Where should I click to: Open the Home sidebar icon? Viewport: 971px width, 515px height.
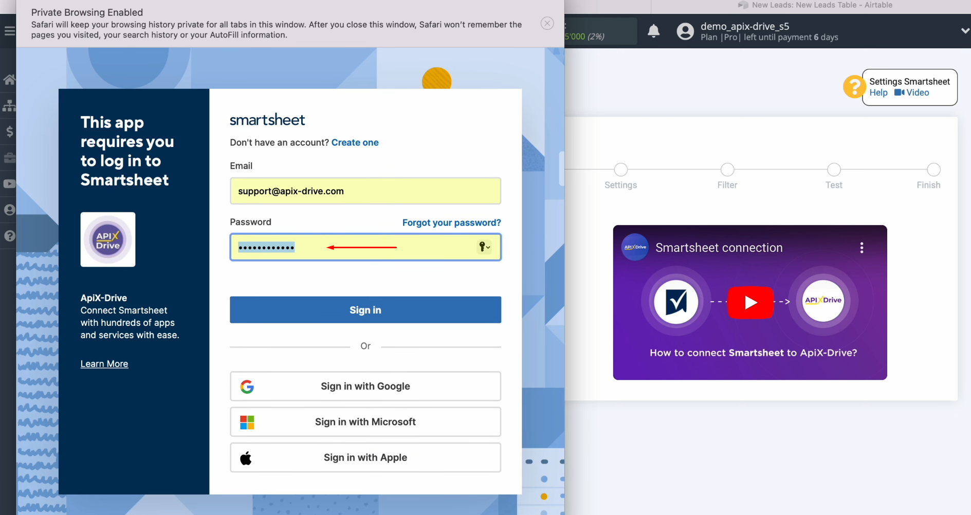[9, 79]
